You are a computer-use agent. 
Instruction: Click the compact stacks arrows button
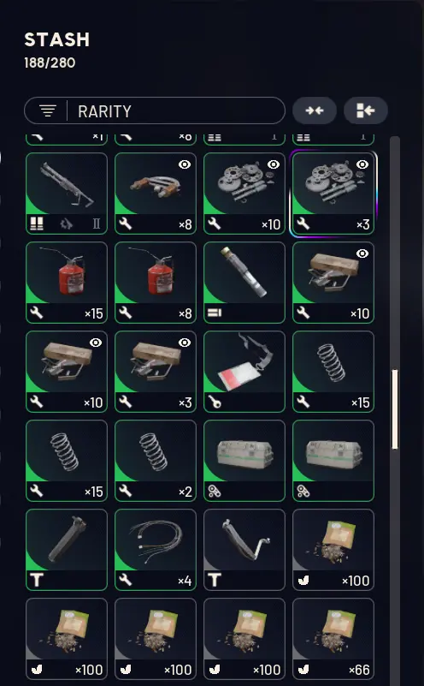pos(315,110)
